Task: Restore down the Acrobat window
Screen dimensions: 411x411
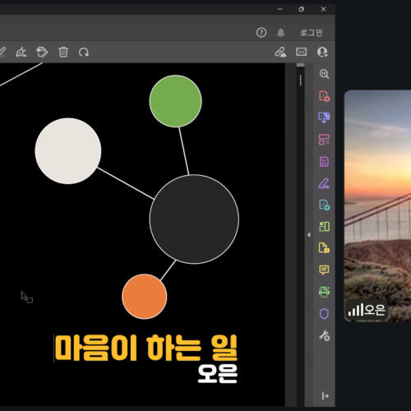Action: [302, 9]
